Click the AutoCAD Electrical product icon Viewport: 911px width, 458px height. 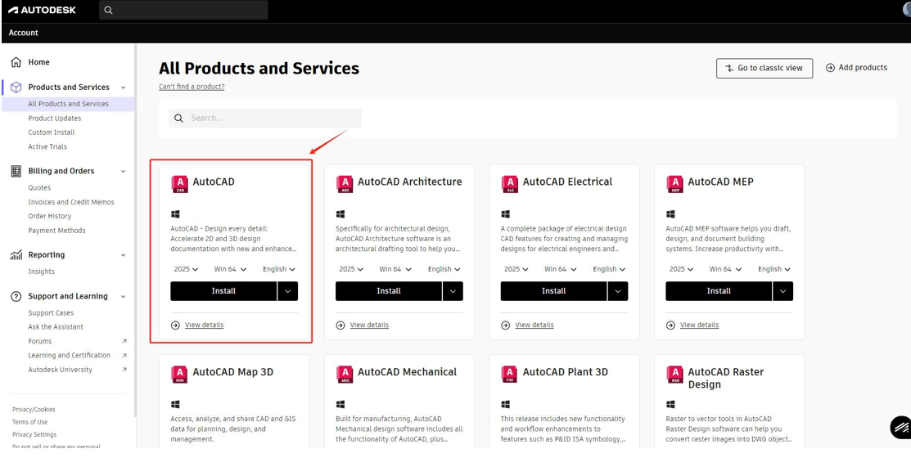pos(510,184)
